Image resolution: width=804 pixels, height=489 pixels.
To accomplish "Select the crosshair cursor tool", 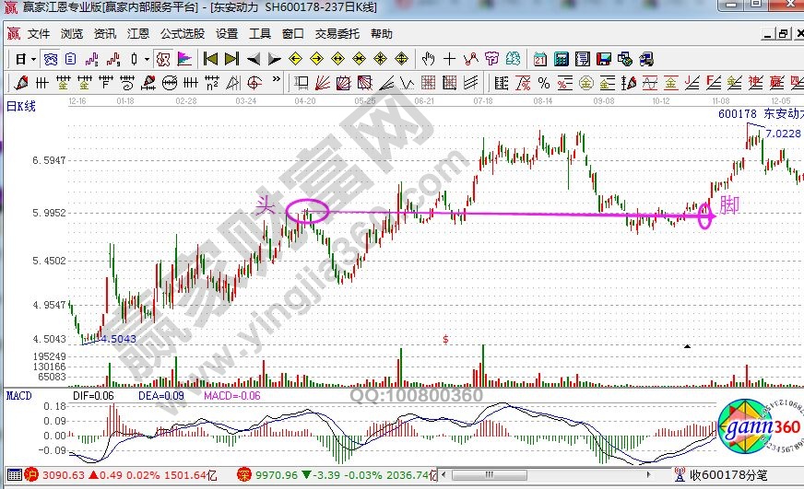I will coord(449,59).
